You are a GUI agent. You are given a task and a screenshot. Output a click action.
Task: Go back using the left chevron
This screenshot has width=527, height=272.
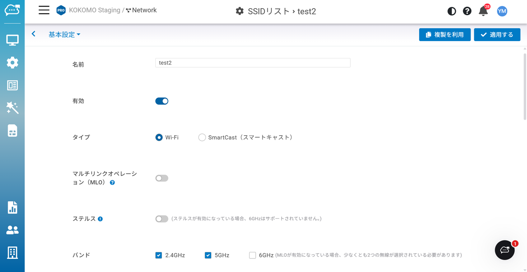coord(34,34)
